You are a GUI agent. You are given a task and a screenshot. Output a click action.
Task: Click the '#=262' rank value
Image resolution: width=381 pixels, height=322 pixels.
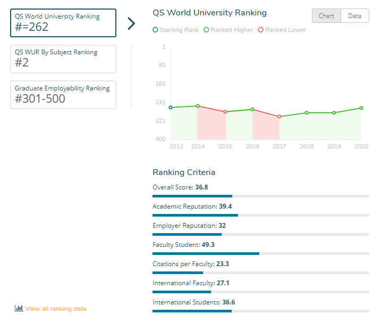point(31,27)
